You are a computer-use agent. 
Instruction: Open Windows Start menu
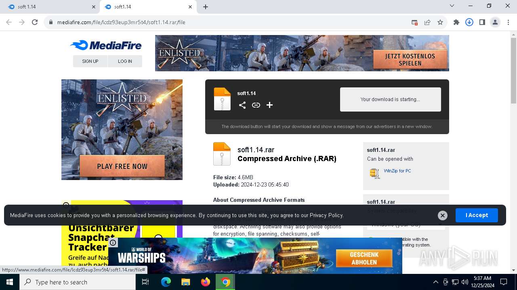10,282
